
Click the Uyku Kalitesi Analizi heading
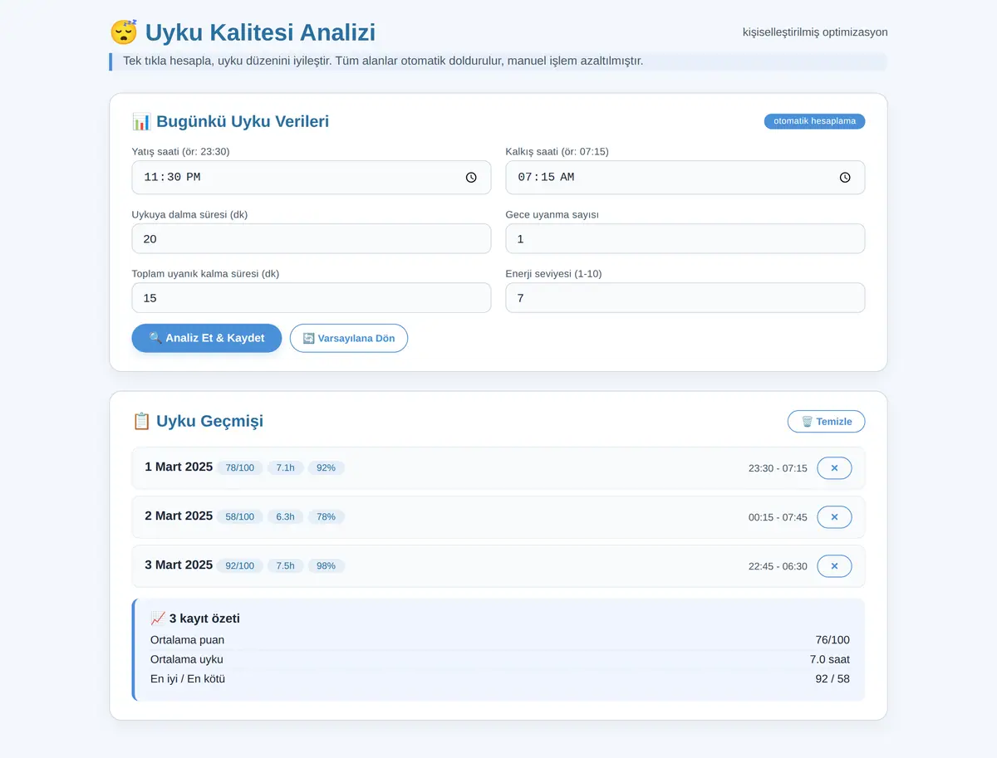coord(260,32)
